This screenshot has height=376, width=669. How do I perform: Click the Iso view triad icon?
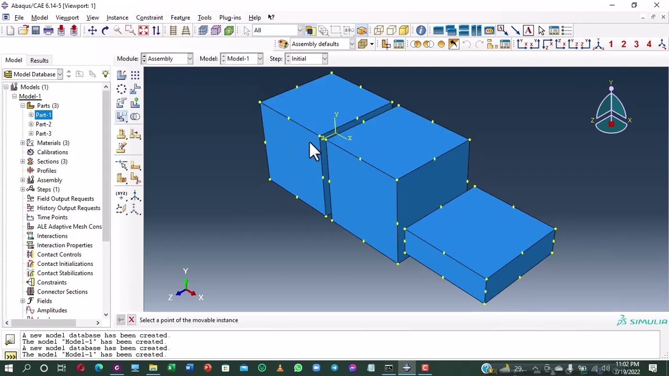click(x=598, y=44)
